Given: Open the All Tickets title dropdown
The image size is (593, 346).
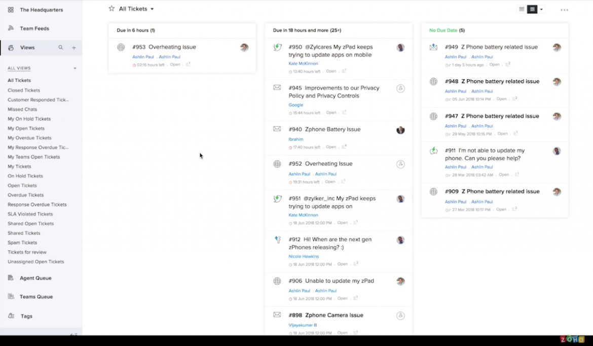Looking at the screenshot, I should (152, 9).
